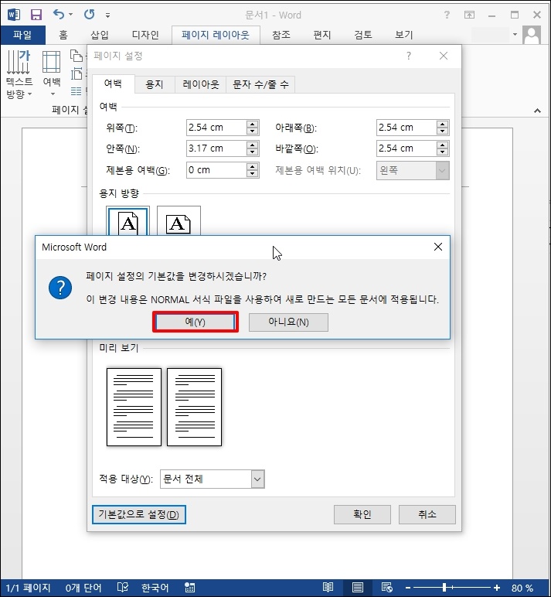This screenshot has width=551, height=597.
Task: Open the 파일 tab
Action: pos(23,35)
